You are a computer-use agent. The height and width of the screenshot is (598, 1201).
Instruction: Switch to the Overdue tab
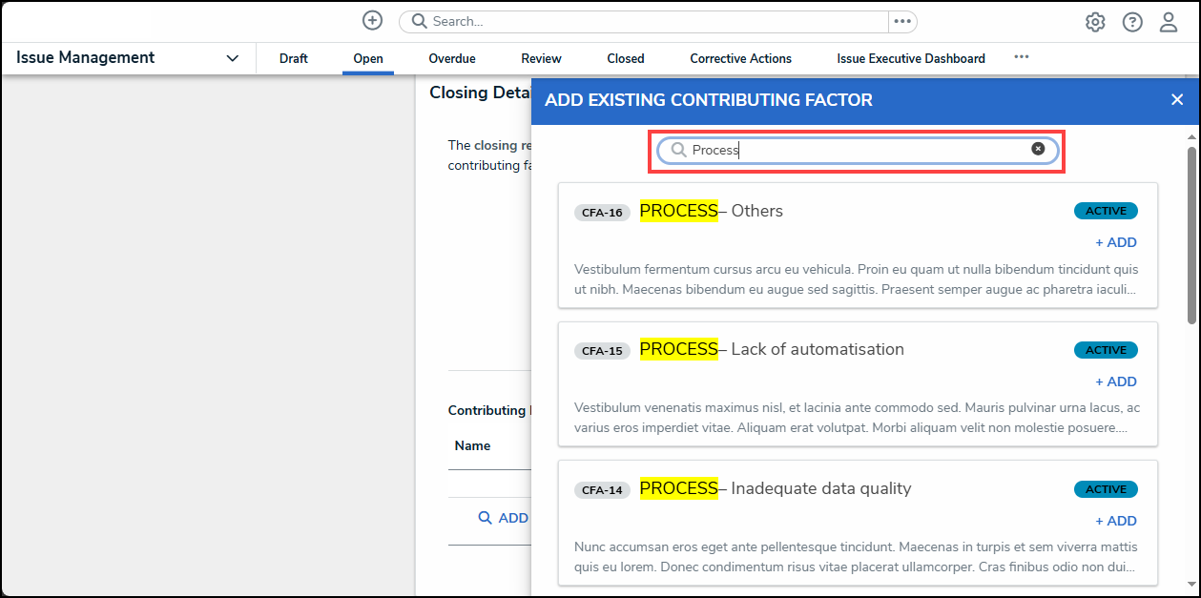click(451, 58)
